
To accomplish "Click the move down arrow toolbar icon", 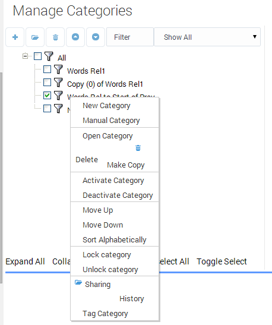I will (x=96, y=37).
